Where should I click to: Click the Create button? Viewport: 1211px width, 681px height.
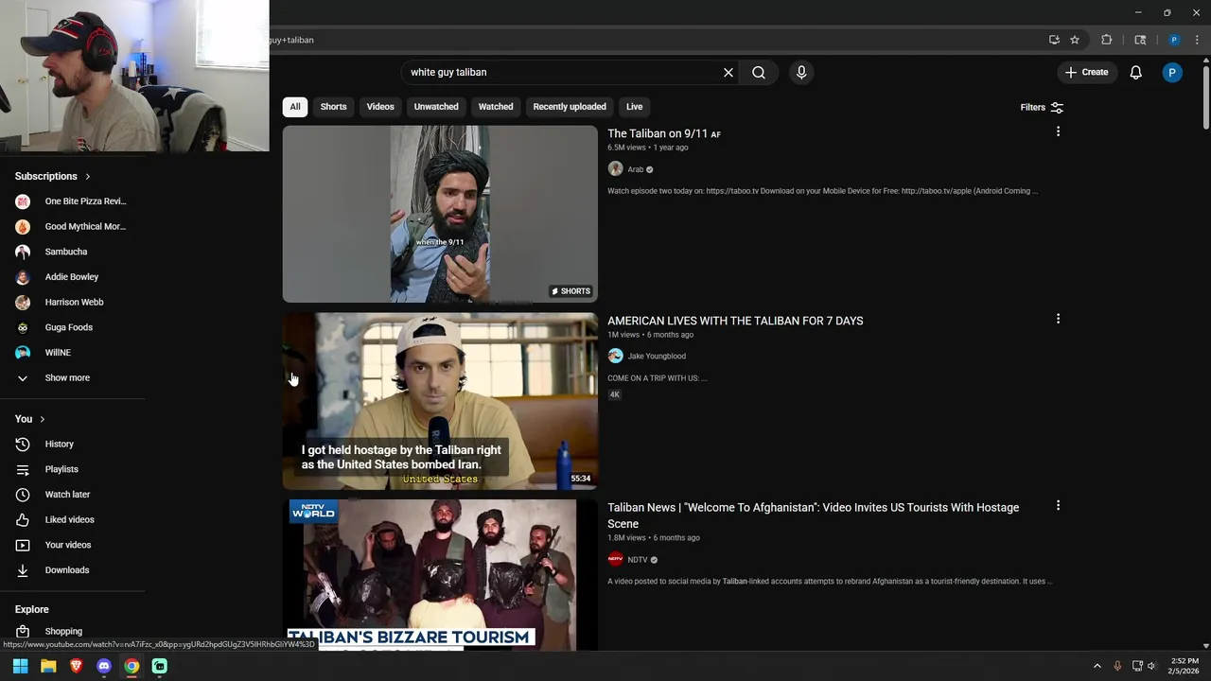[1086, 72]
